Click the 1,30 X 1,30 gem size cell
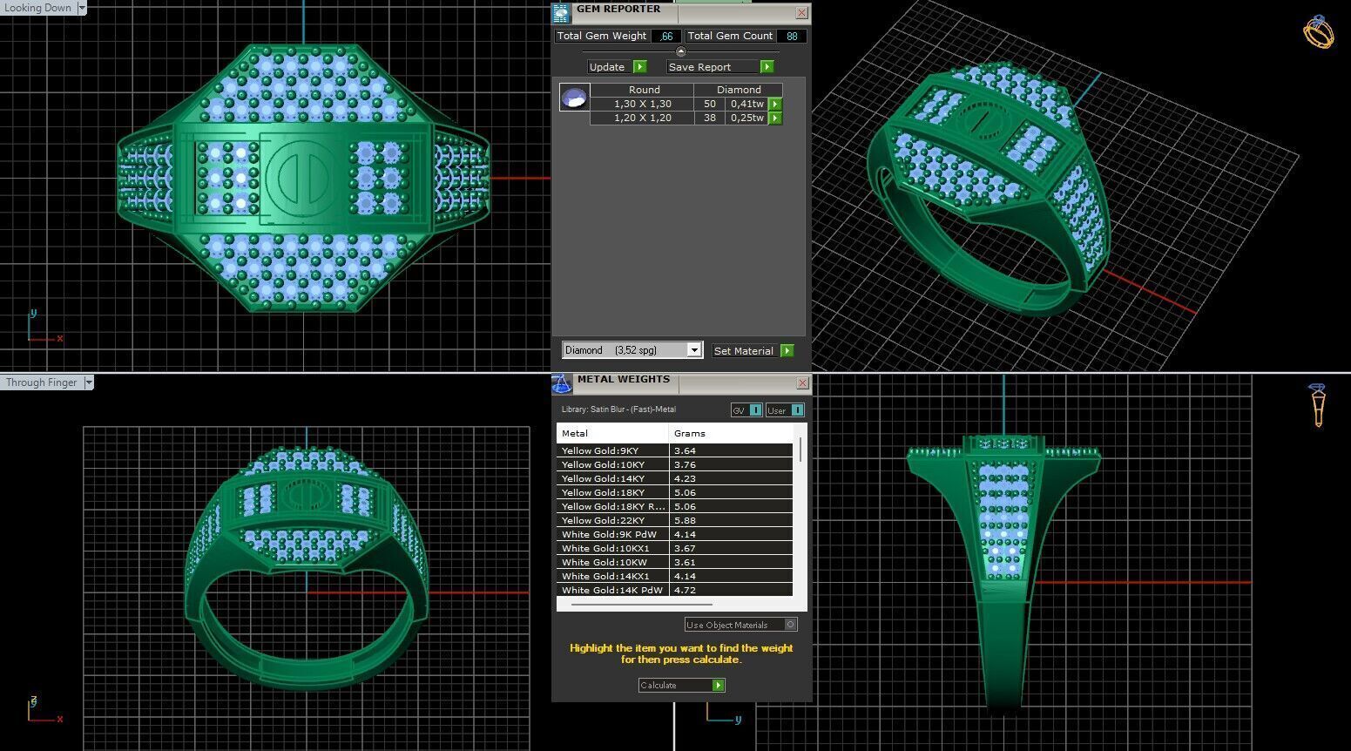 click(642, 104)
